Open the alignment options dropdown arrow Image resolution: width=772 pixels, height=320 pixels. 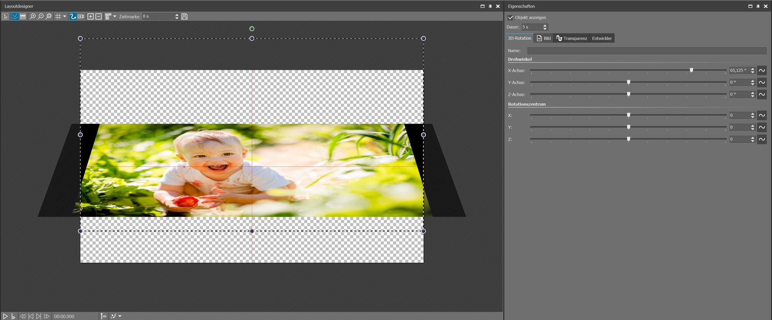[115, 17]
